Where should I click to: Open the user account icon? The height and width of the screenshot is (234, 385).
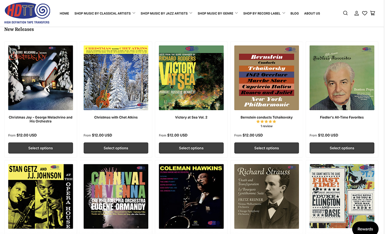[356, 13]
